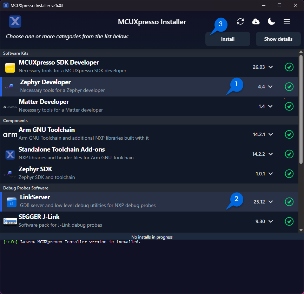Click the SEGGER logo icon
The width and height of the screenshot is (304, 294).
[10, 222]
